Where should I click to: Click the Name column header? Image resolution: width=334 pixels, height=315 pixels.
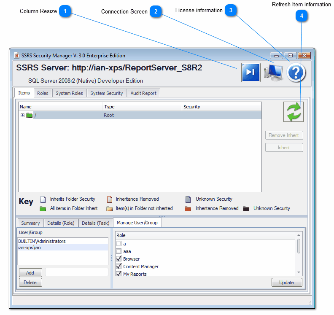click(60, 107)
